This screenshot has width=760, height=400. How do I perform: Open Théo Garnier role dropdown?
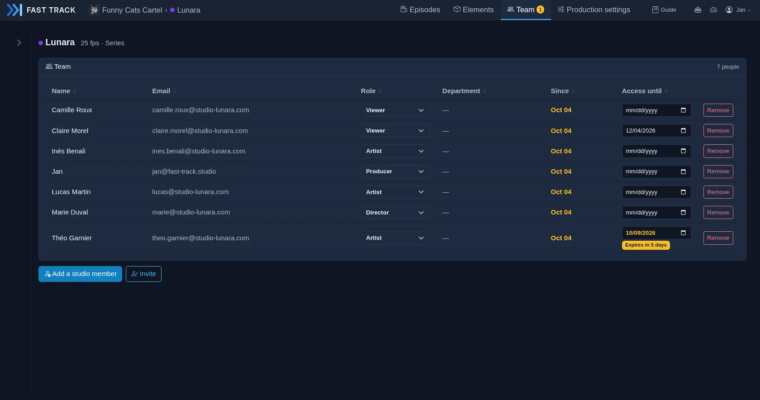395,238
